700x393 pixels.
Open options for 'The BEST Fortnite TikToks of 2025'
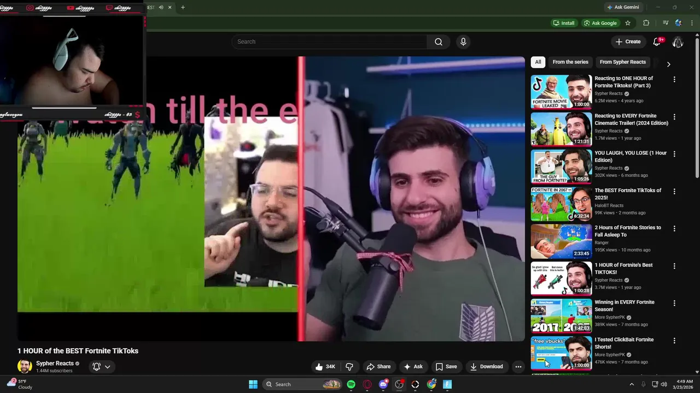click(x=674, y=192)
